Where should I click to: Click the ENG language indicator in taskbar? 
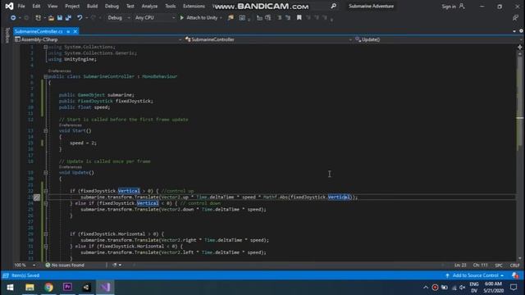pyautogui.click(x=474, y=284)
